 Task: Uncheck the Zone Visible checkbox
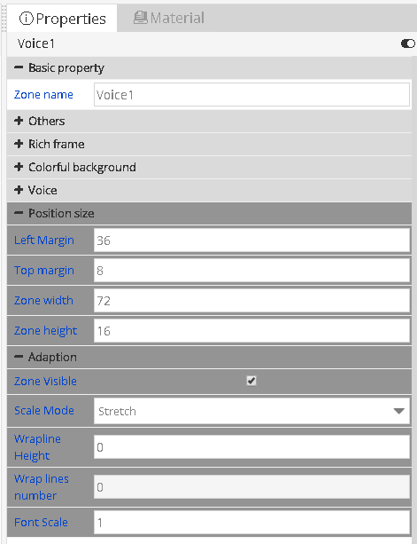pos(251,381)
